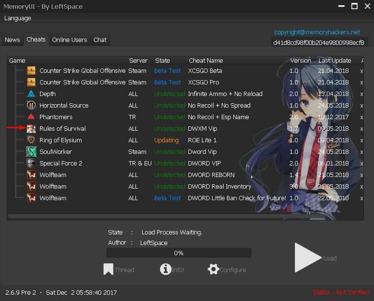Select the DWORD VIP cheat for Special Force 2

204,163
